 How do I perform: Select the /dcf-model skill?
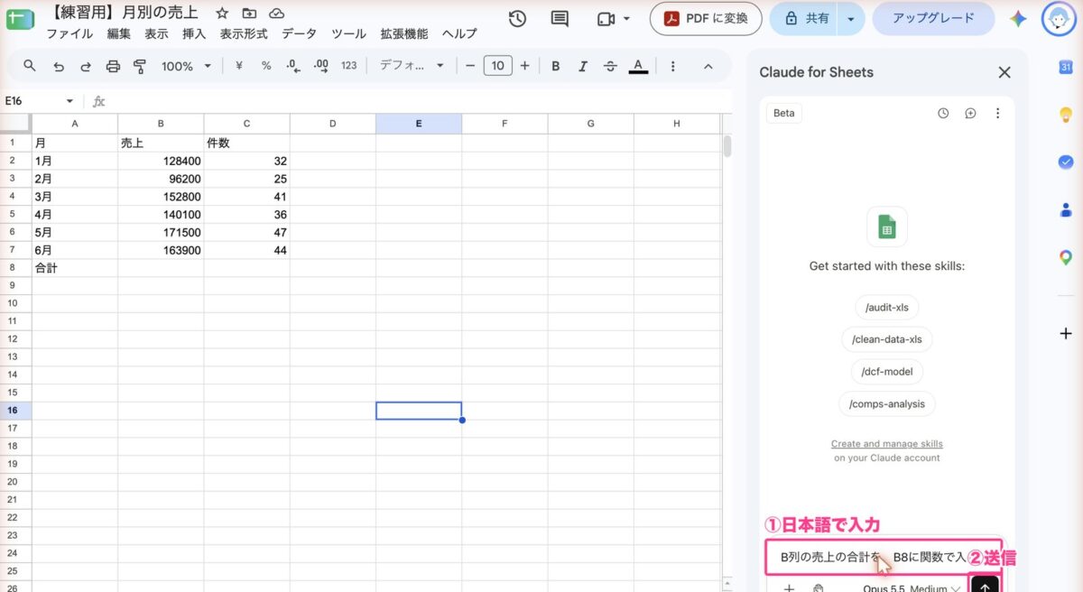[x=887, y=372]
